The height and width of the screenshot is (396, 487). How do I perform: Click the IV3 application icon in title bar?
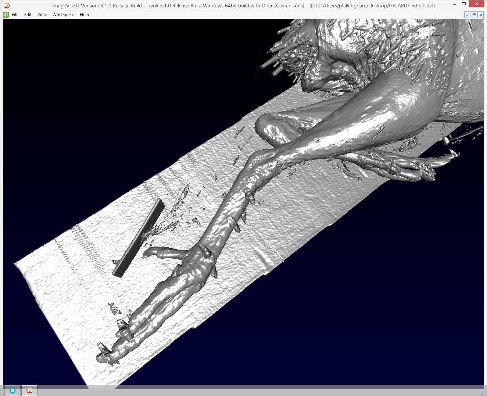[x=7, y=5]
